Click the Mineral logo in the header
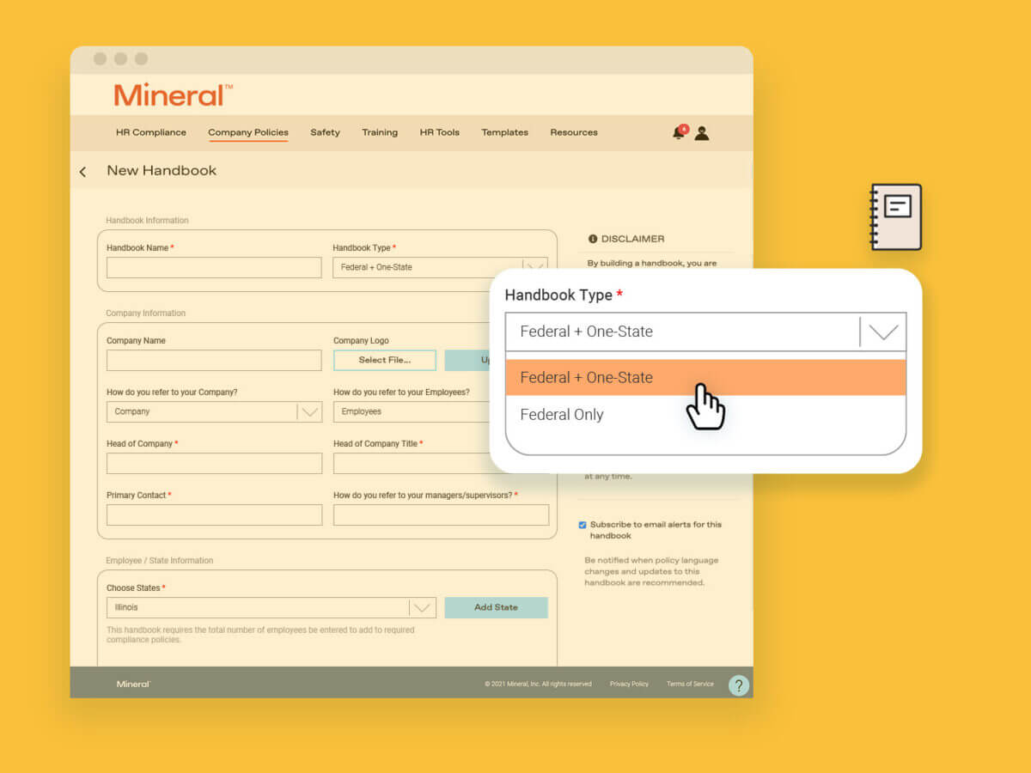The width and height of the screenshot is (1031, 773). 168,94
